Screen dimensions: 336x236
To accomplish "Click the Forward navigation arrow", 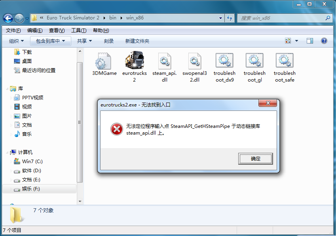I will (19, 18).
